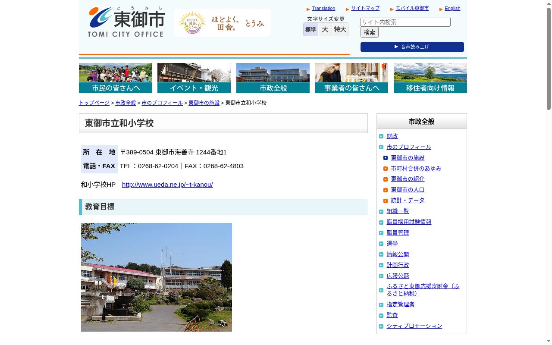Open 東御市の紹介 in sidebar
Image resolution: width=552 pixels, height=345 pixels.
coord(408,179)
